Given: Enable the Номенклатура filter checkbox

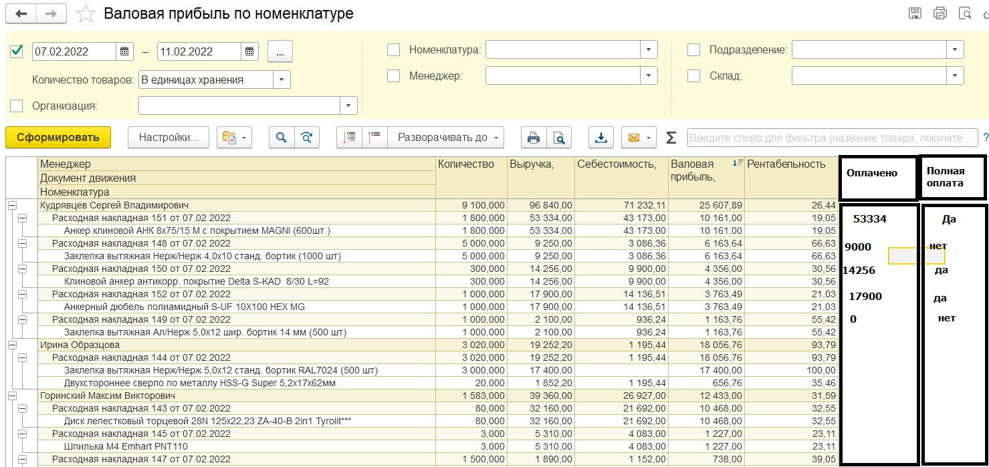Looking at the screenshot, I should pyautogui.click(x=394, y=49).
